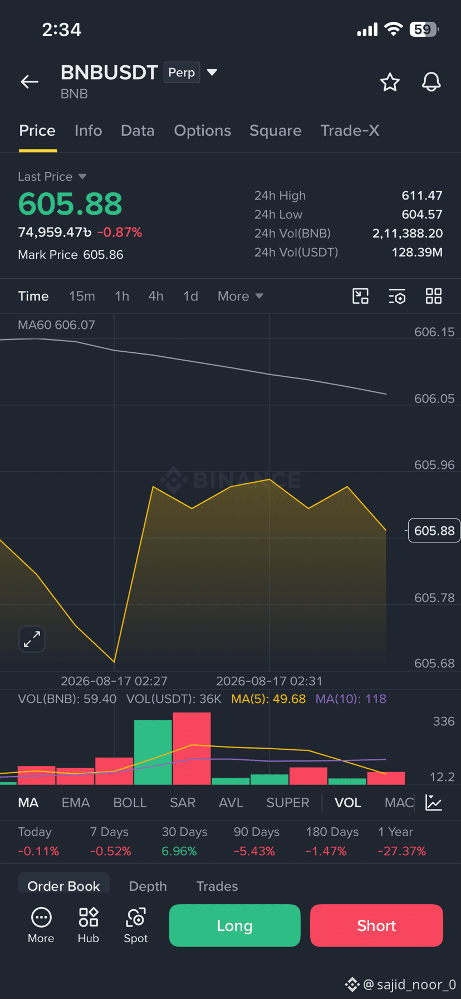Open chart drawing tools icon
This screenshot has height=999, width=461.
click(361, 296)
